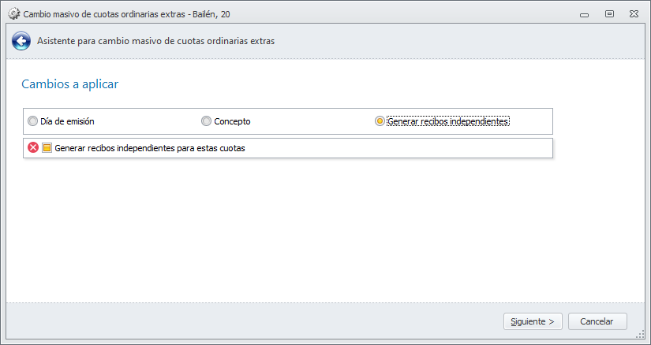Toggle "Generar recibos independientes para estas cuotas" checkbox

(47, 147)
